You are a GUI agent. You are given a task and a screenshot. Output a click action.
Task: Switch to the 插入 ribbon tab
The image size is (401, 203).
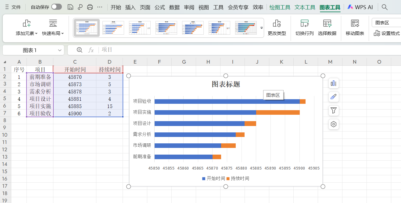pos(131,7)
